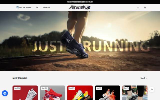Click the arrow next to View all
The width and height of the screenshot is (160, 100).
click(x=147, y=78)
